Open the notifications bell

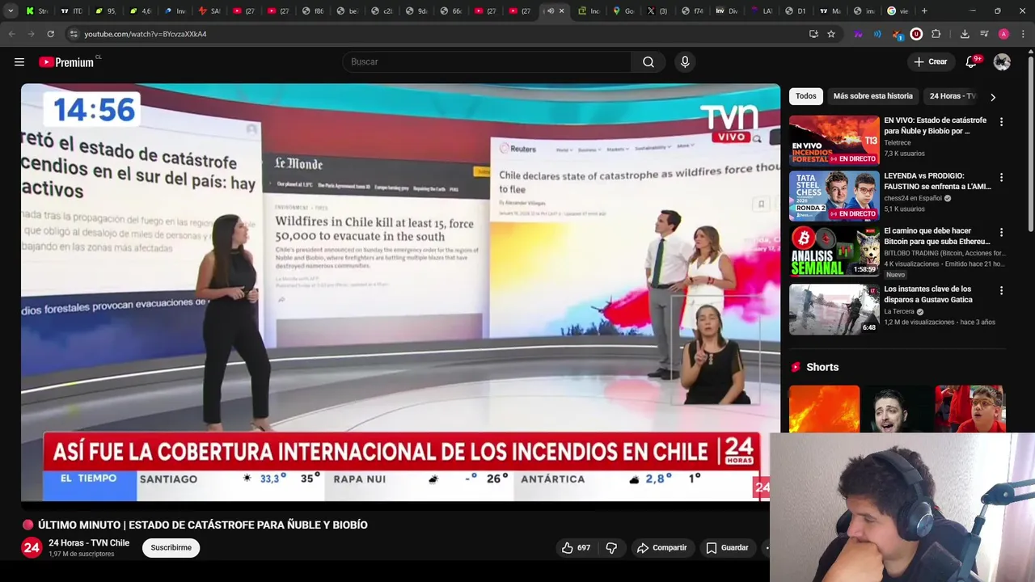(x=971, y=61)
